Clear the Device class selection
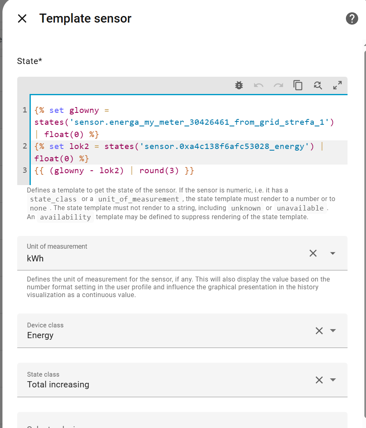This screenshot has width=366, height=428. coord(319,331)
